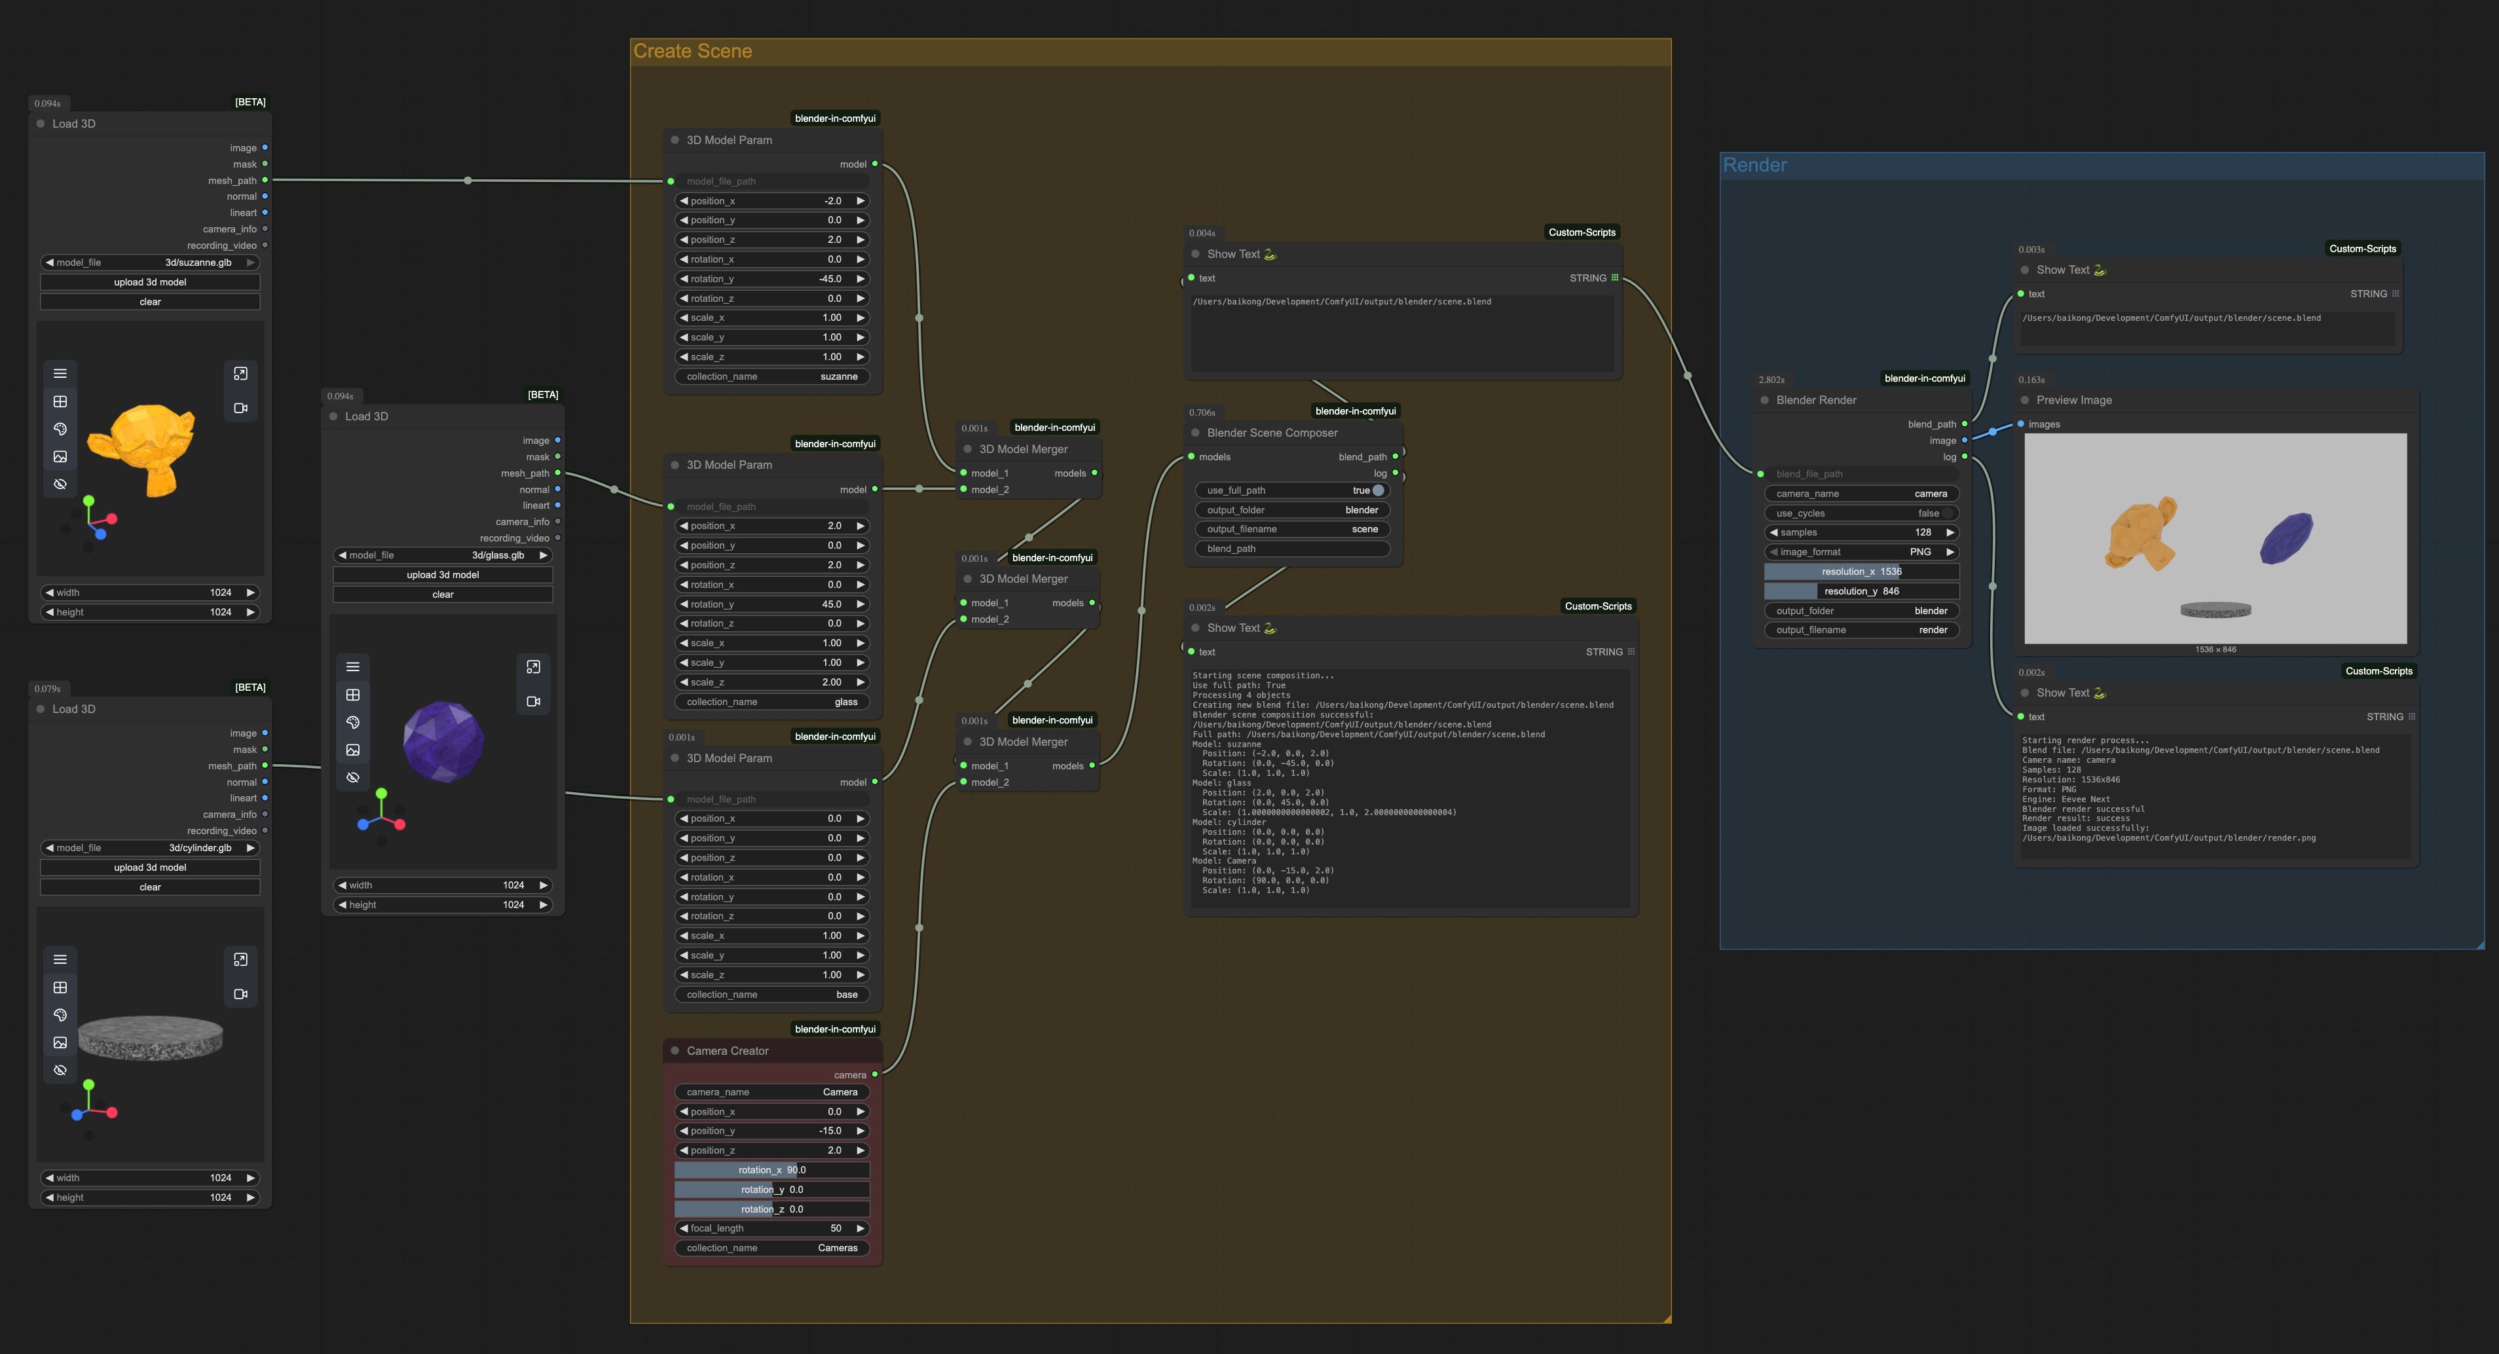Open model_file dropdown showing 3d/glass.glb
2499x1354 pixels.
443,556
